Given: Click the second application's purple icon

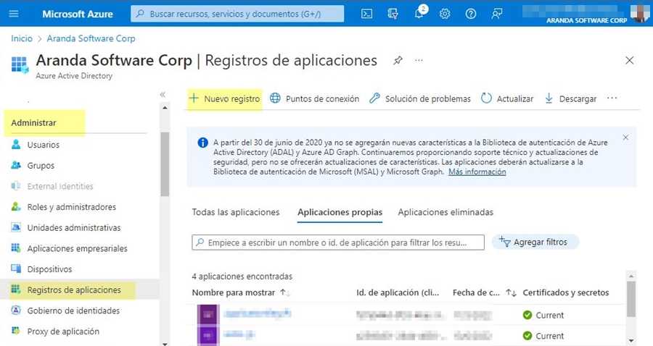Looking at the screenshot, I should pos(208,335).
